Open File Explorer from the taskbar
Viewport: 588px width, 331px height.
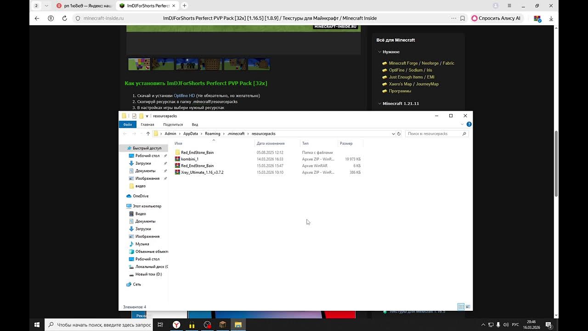click(x=238, y=325)
